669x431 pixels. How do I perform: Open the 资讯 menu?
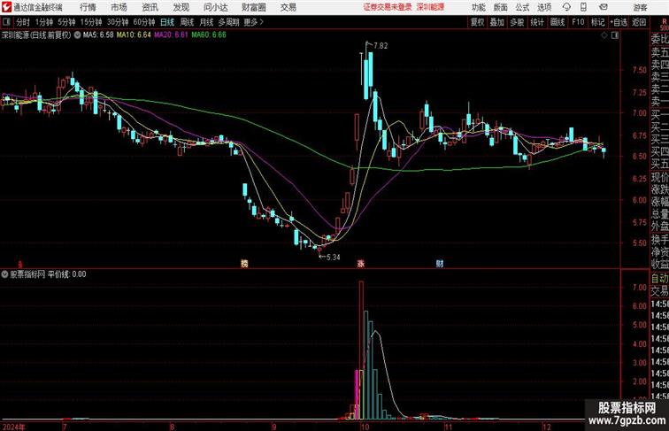coord(150,7)
